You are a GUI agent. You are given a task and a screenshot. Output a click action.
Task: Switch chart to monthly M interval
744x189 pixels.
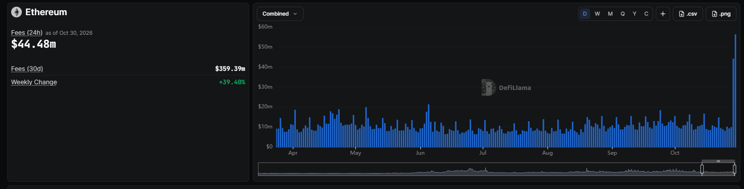click(610, 14)
